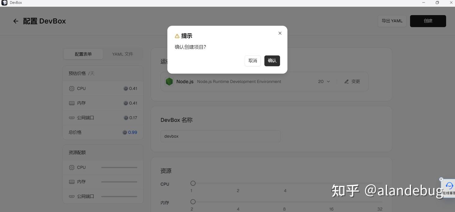Click the DevBox logo in the title bar
Viewport: 455px width, 212px height.
pyautogui.click(x=4, y=3)
